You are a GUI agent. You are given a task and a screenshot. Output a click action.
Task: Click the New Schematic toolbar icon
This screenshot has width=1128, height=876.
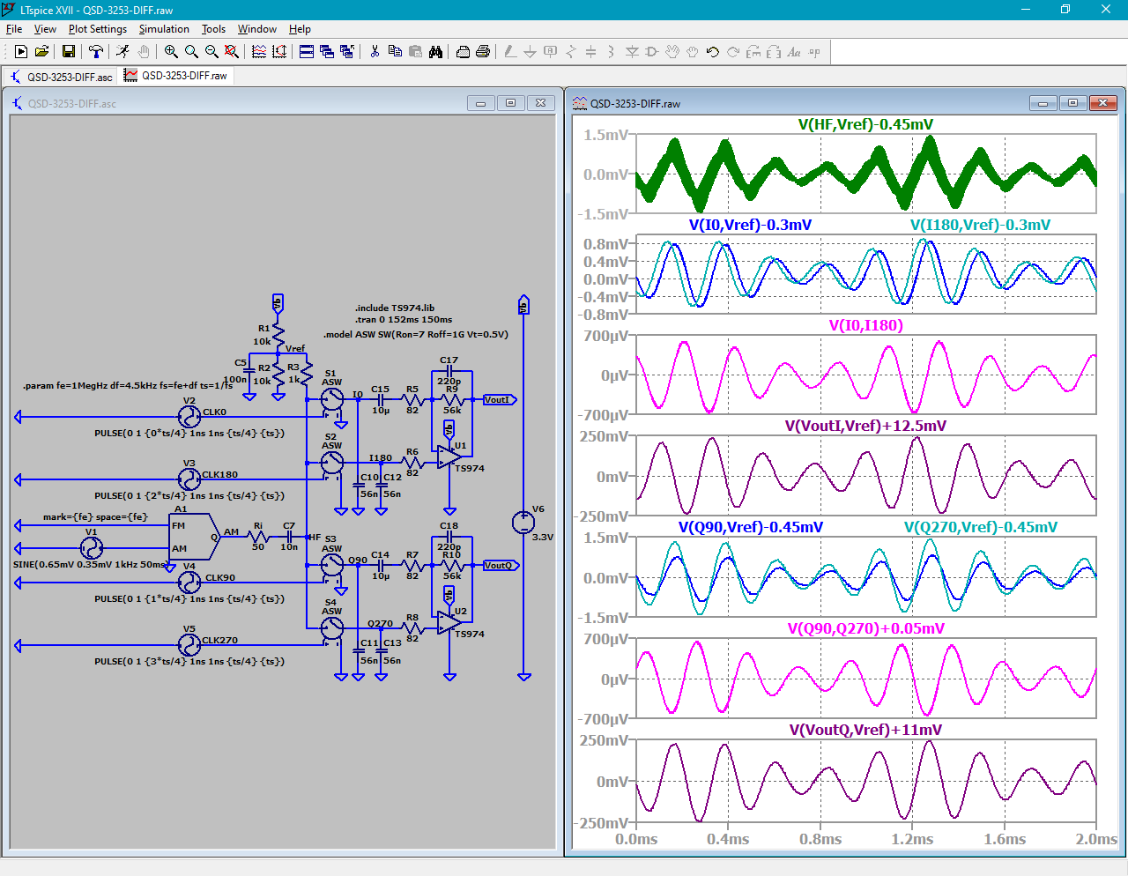click(21, 52)
